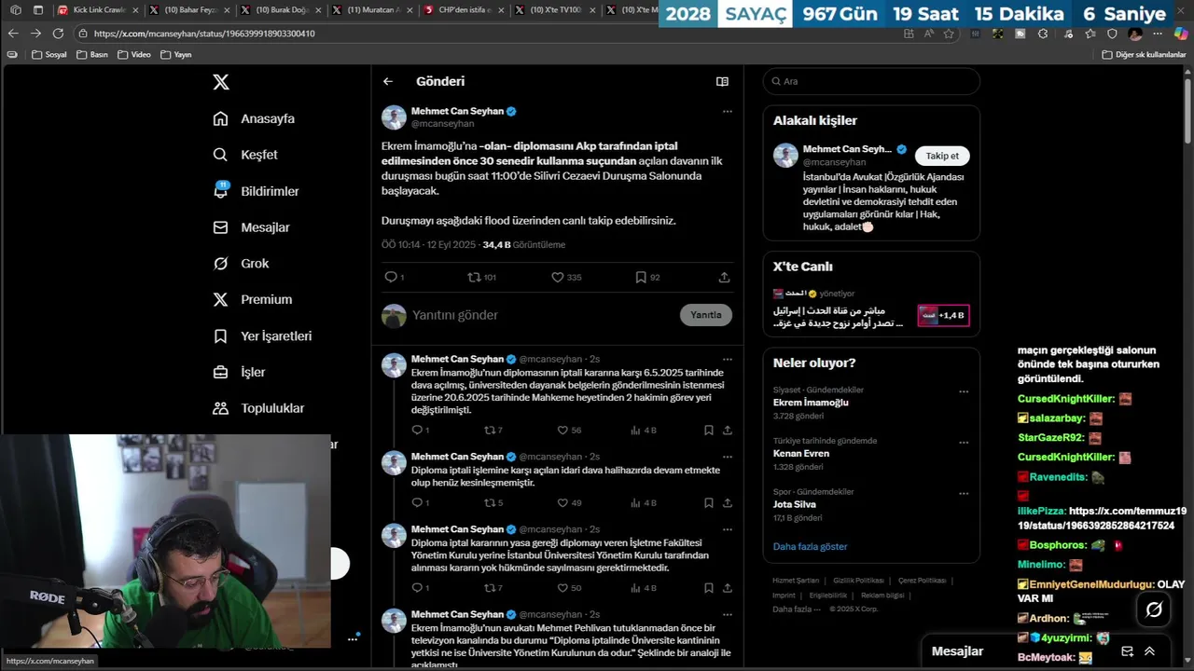The image size is (1194, 671).
Task: Repost the main post with 101 reposts
Action: [474, 277]
